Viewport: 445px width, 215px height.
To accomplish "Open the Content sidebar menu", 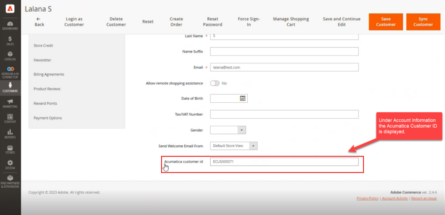I will click(10, 118).
